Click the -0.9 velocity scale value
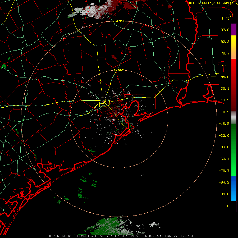Screen dimensions: 238x238 tap(225, 112)
